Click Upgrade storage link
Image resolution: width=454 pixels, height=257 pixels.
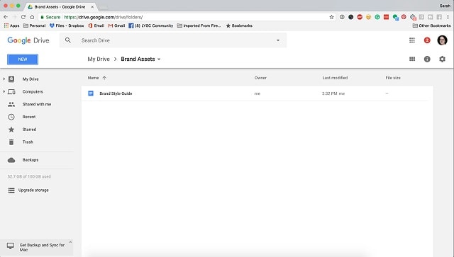pos(33,190)
